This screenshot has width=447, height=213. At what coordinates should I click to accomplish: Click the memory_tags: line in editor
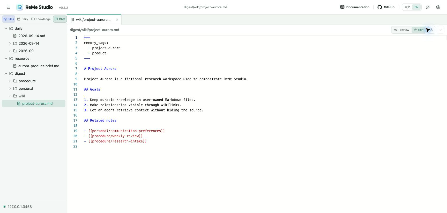(x=96, y=43)
